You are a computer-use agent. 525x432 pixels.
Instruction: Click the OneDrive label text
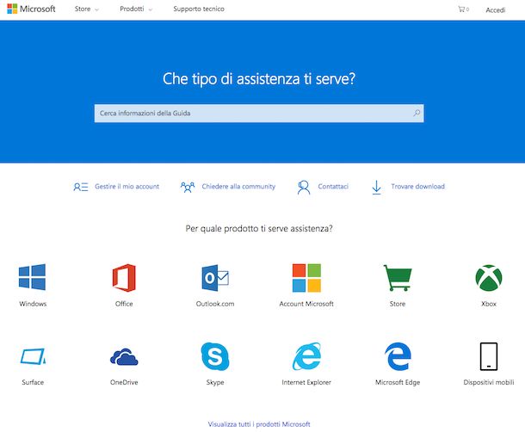point(124,382)
